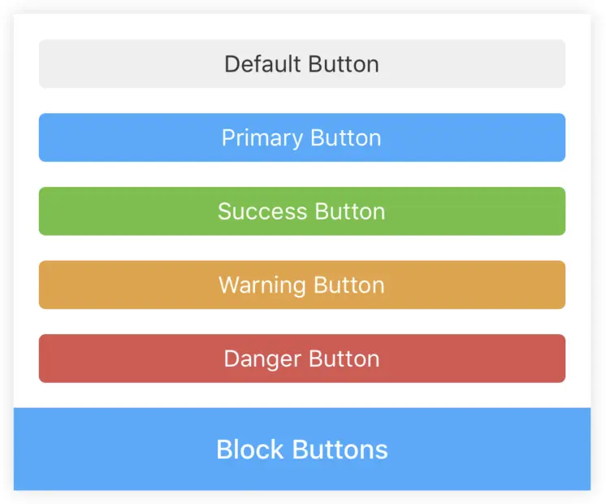Click the Default Button
The height and width of the screenshot is (504, 606).
[301, 63]
